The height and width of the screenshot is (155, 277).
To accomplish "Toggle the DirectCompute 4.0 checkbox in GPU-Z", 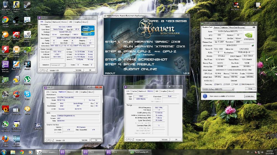I will (x=240, y=84).
